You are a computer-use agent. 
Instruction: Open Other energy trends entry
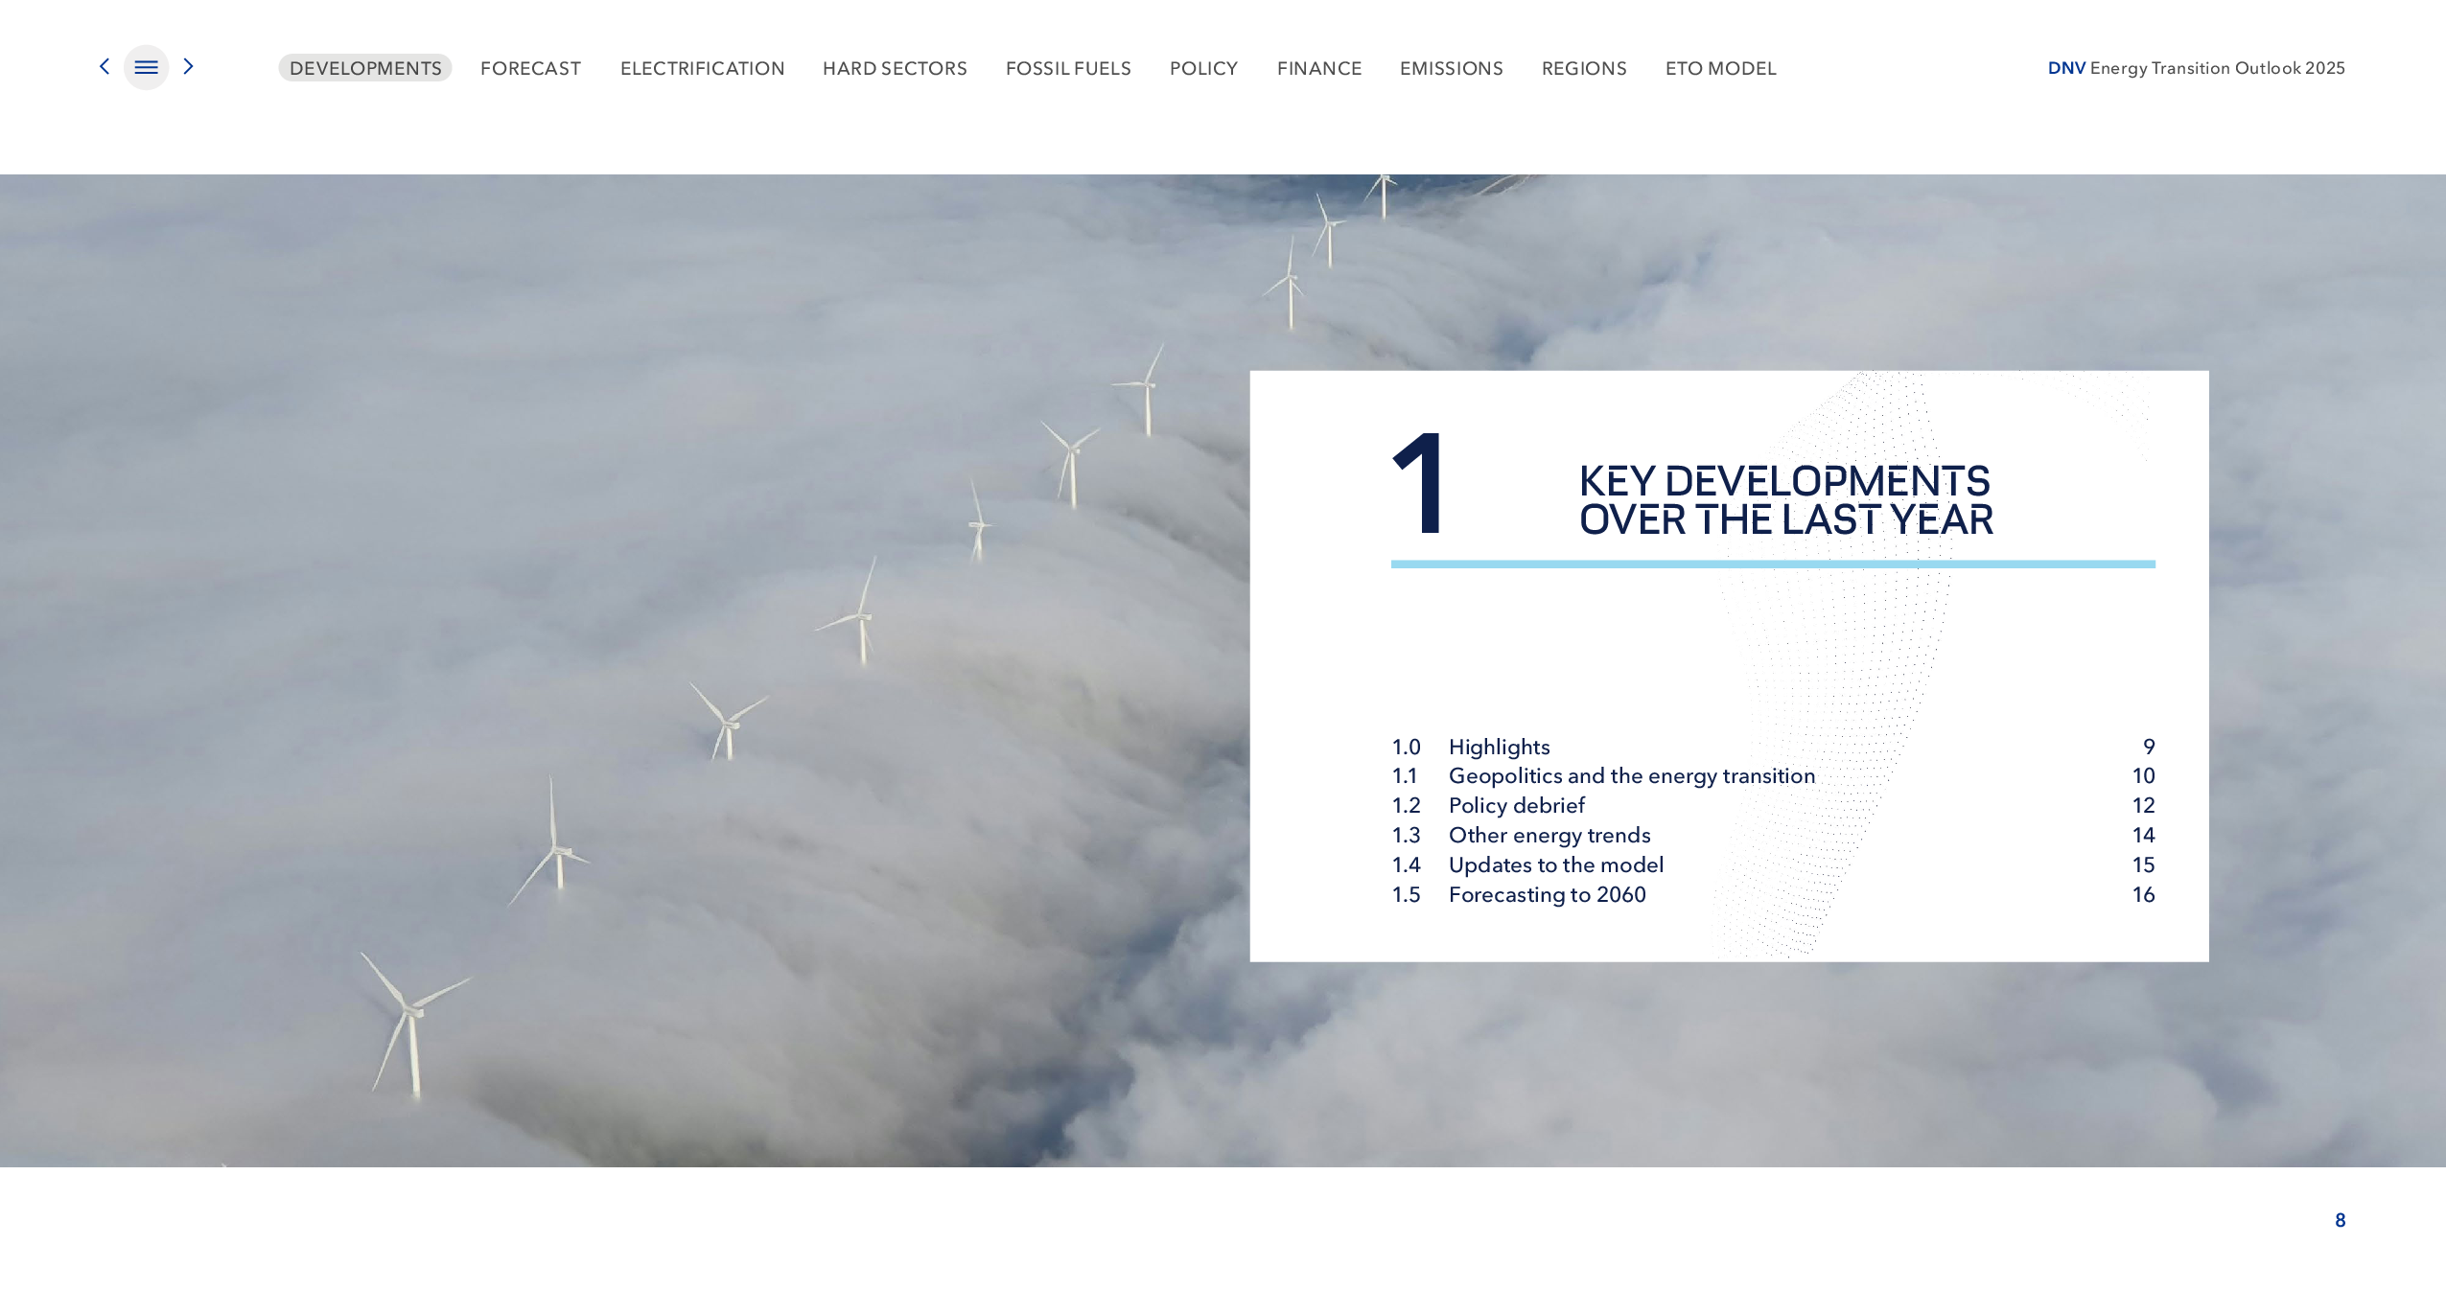click(1549, 835)
